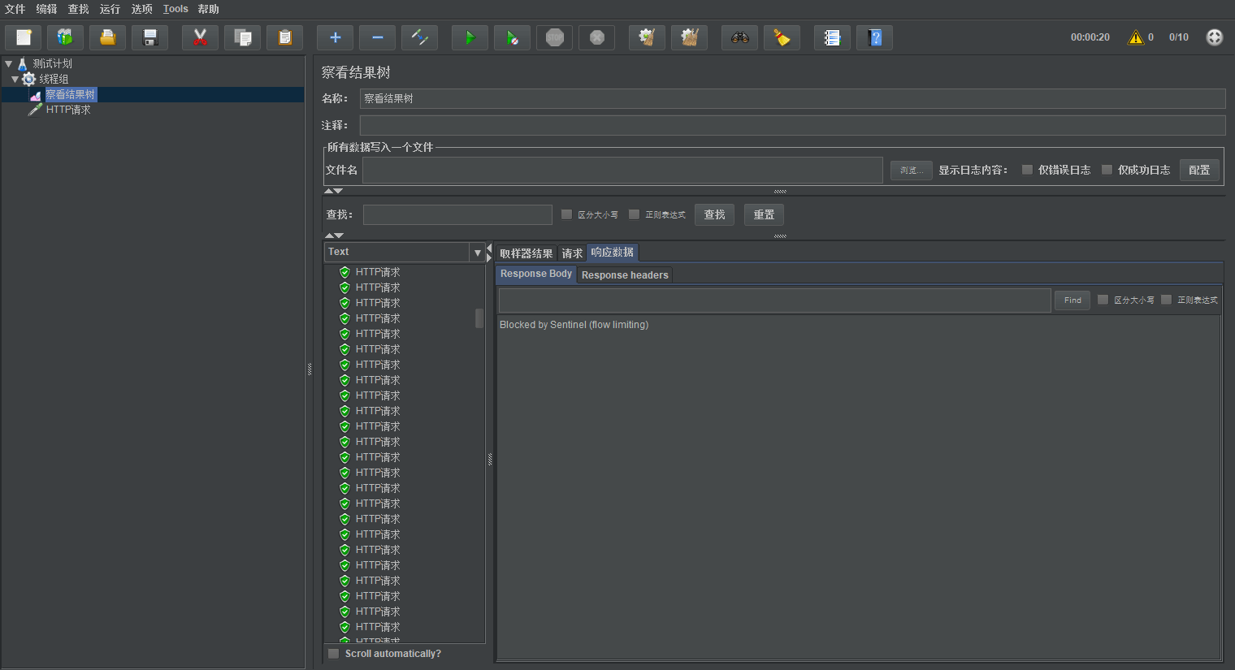Viewport: 1235px width, 670px height.
Task: Click the 配置 button
Action: click(1199, 170)
